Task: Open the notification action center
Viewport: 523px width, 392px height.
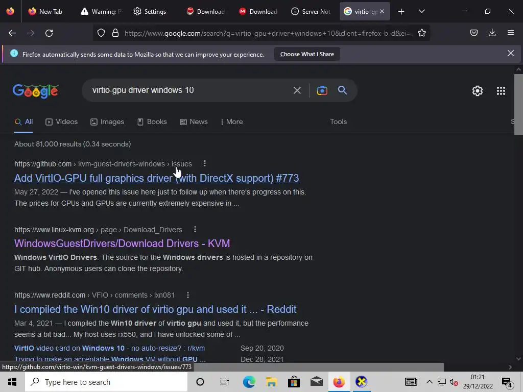Action: [506, 382]
